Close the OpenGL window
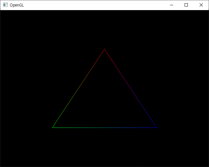Image resolution: width=209 pixels, height=167 pixels. click(x=201, y=5)
